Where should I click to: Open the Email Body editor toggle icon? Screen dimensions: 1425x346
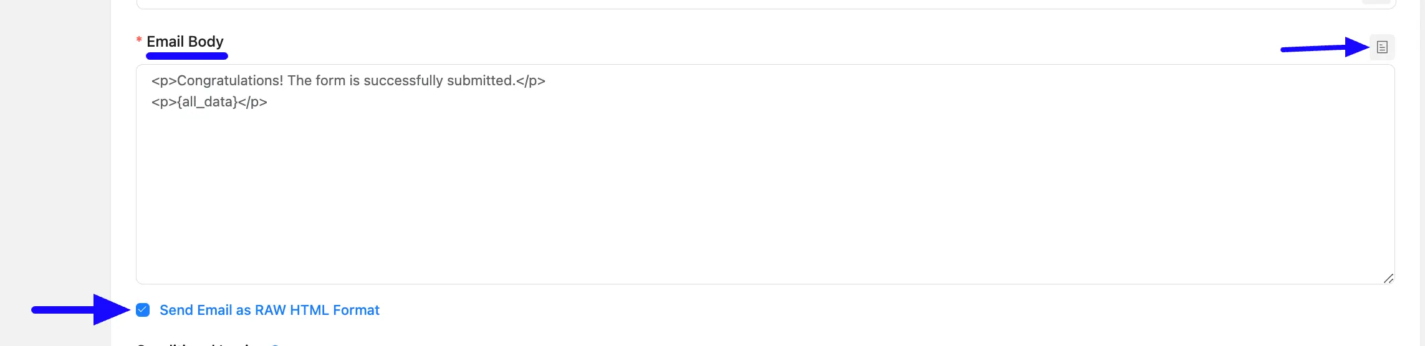[x=1382, y=47]
